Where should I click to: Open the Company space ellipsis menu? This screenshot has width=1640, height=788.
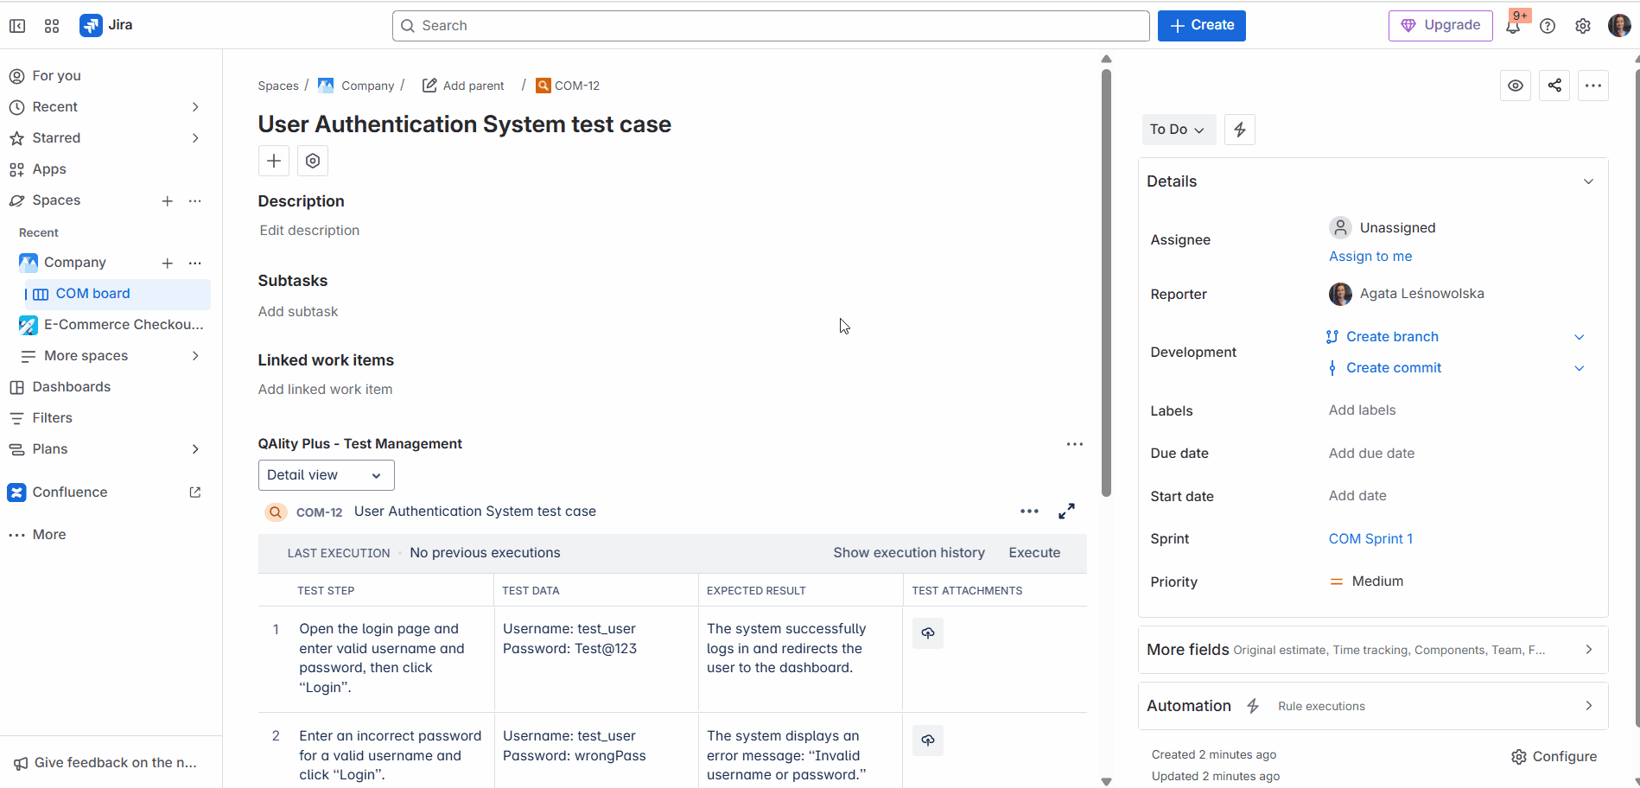195,263
